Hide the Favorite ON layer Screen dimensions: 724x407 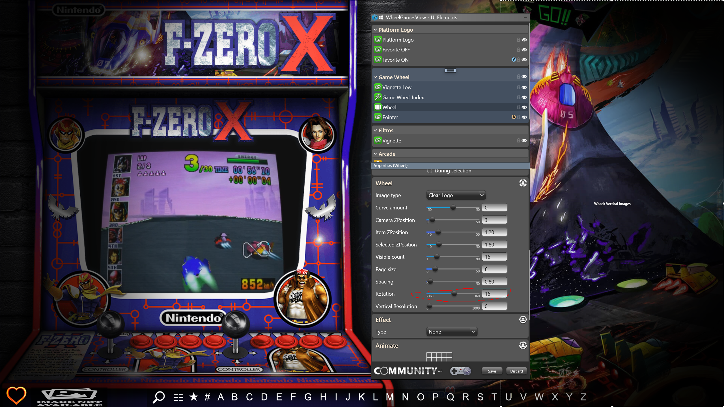pyautogui.click(x=524, y=60)
